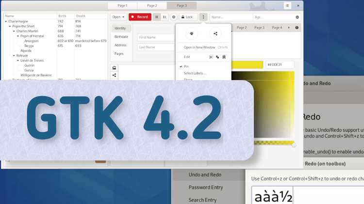The width and height of the screenshot is (364, 204).
Task: Open the three-dots more options button
Action: [203, 17]
